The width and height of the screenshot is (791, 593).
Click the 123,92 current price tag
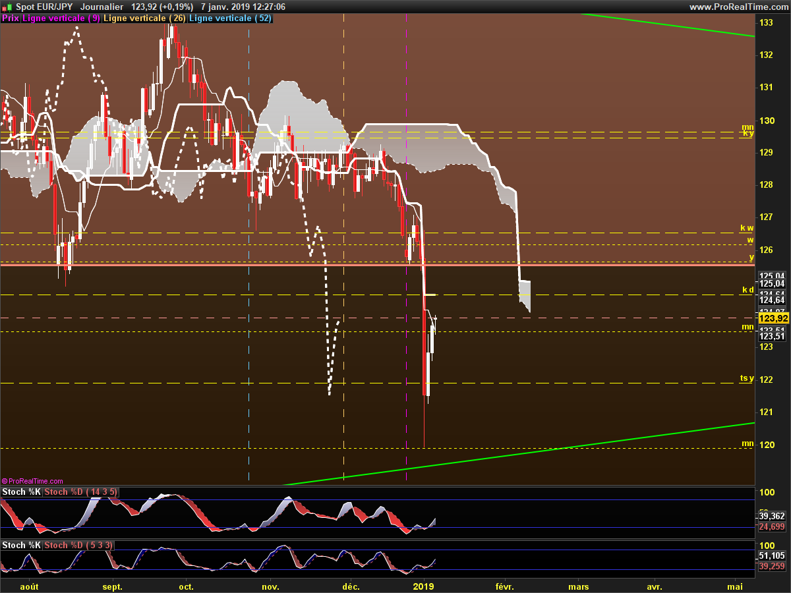click(773, 318)
